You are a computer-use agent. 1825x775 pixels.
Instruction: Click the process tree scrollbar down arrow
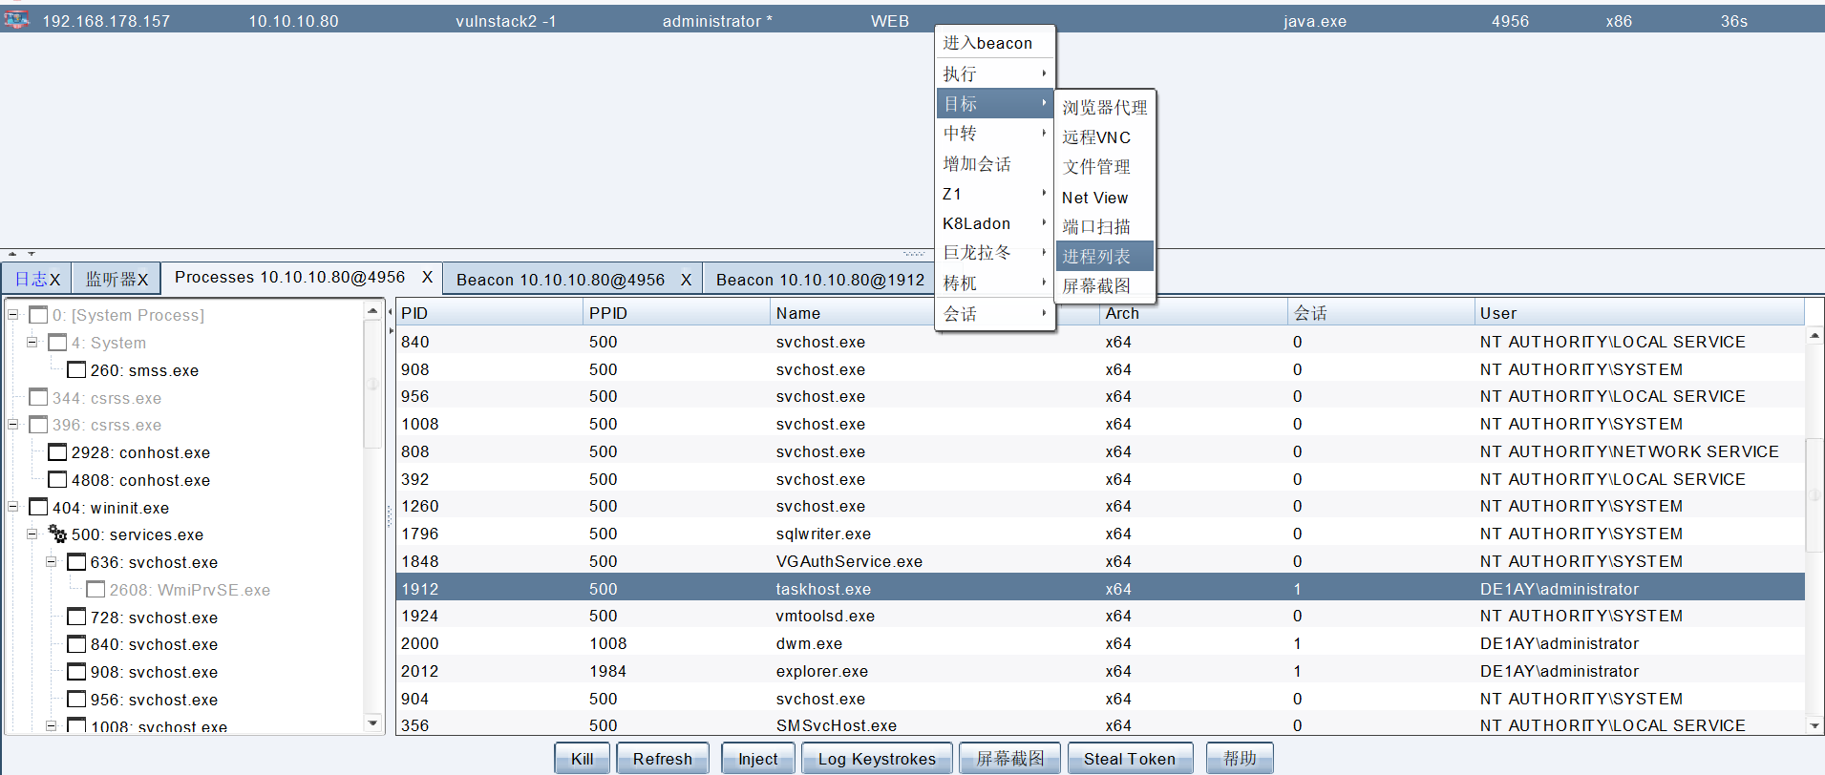click(x=373, y=723)
